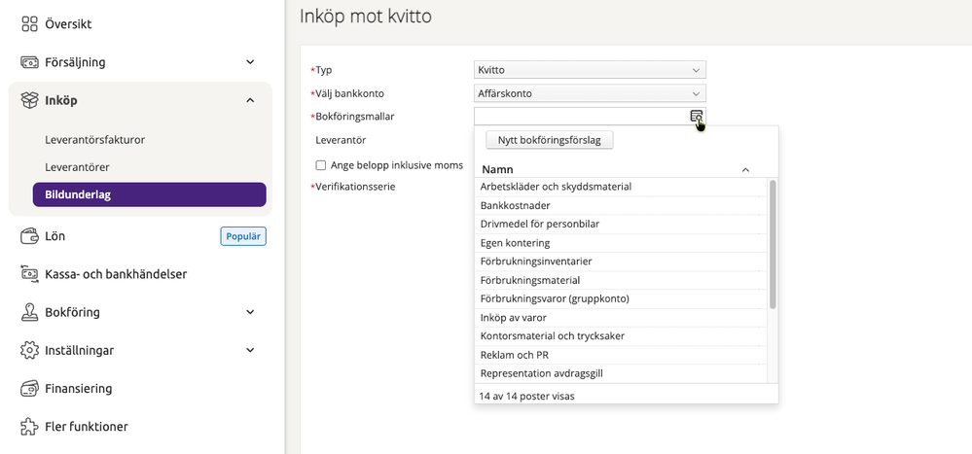This screenshot has width=972, height=454.
Task: Open the Bokföringsmallar list lookup icon
Action: [696, 116]
